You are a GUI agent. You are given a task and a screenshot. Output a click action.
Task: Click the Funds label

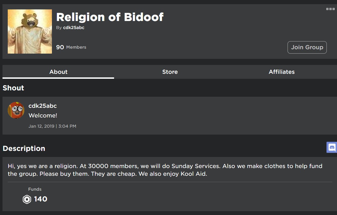35,189
